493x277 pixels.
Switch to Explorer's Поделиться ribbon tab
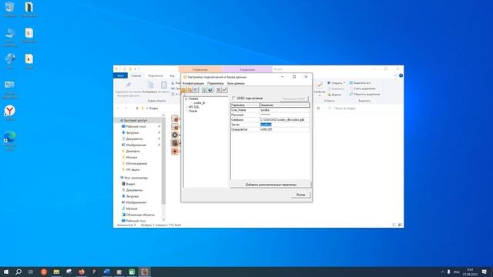[x=156, y=75]
